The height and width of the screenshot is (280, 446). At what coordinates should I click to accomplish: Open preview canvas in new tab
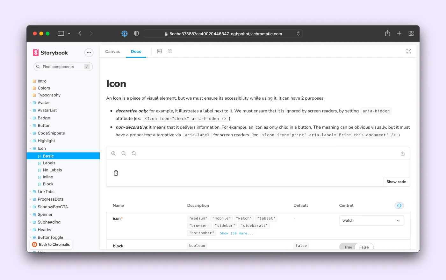coord(402,154)
